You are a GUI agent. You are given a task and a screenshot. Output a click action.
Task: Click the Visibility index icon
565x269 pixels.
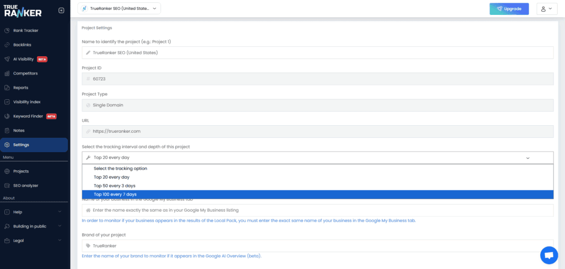(7, 102)
